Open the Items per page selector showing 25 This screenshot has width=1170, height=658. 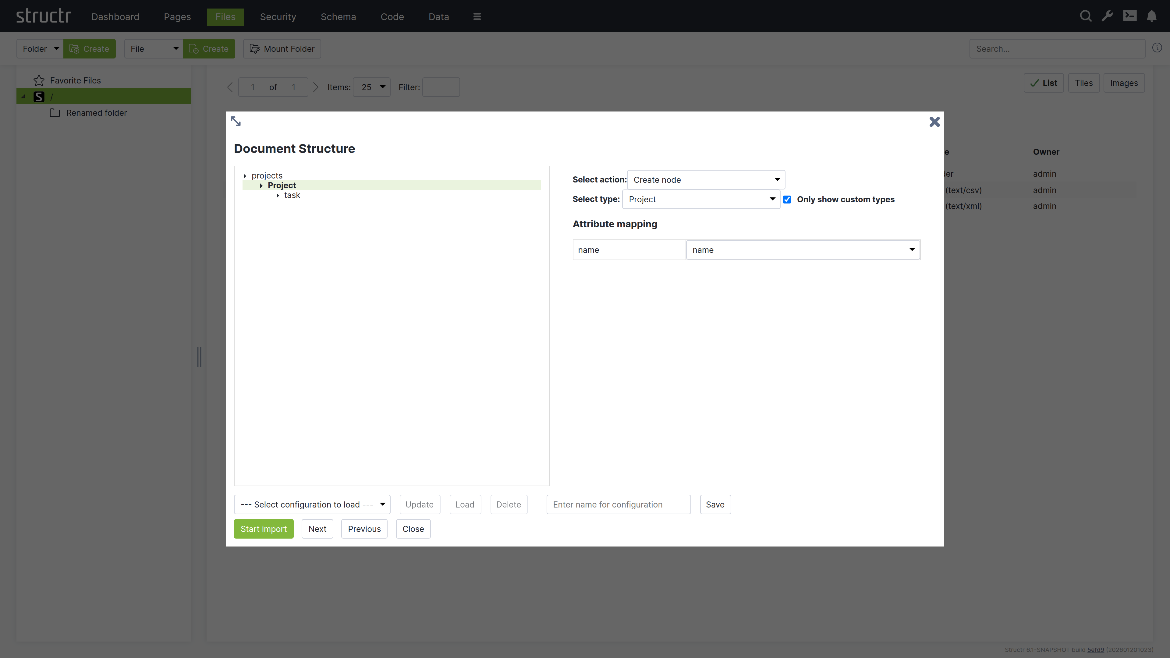pos(371,87)
